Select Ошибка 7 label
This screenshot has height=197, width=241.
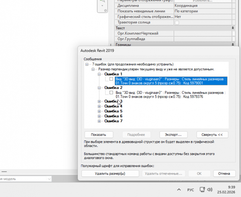113,121
